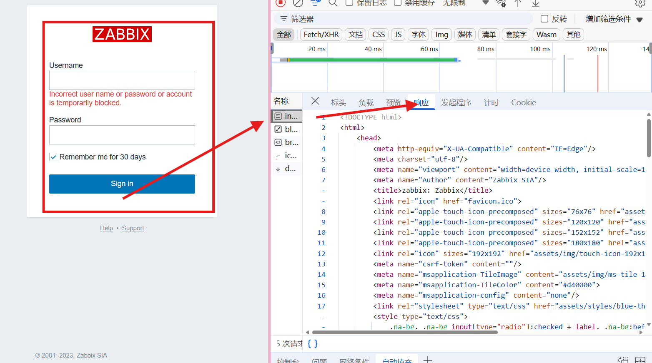This screenshot has height=363, width=652.
Task: Select the 'bl...' stylesheet request
Action: [287, 129]
